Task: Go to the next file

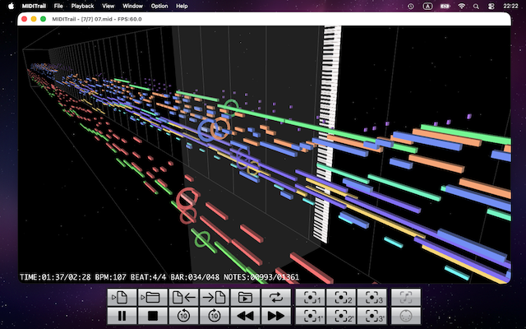Action: (215, 297)
